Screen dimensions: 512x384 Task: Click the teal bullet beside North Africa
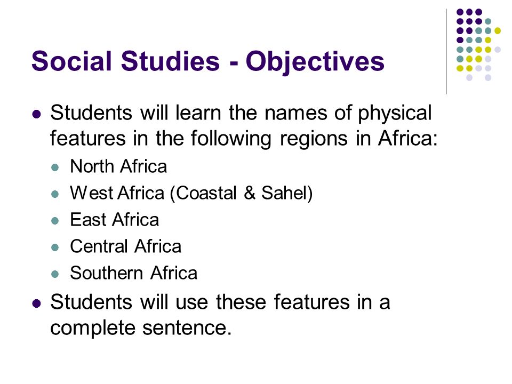tap(55, 167)
